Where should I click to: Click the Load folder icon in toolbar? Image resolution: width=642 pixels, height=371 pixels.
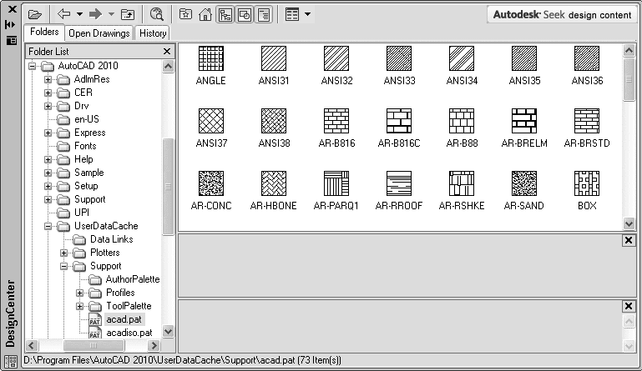pyautogui.click(x=35, y=15)
